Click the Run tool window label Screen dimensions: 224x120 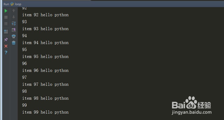(x=6, y=4)
